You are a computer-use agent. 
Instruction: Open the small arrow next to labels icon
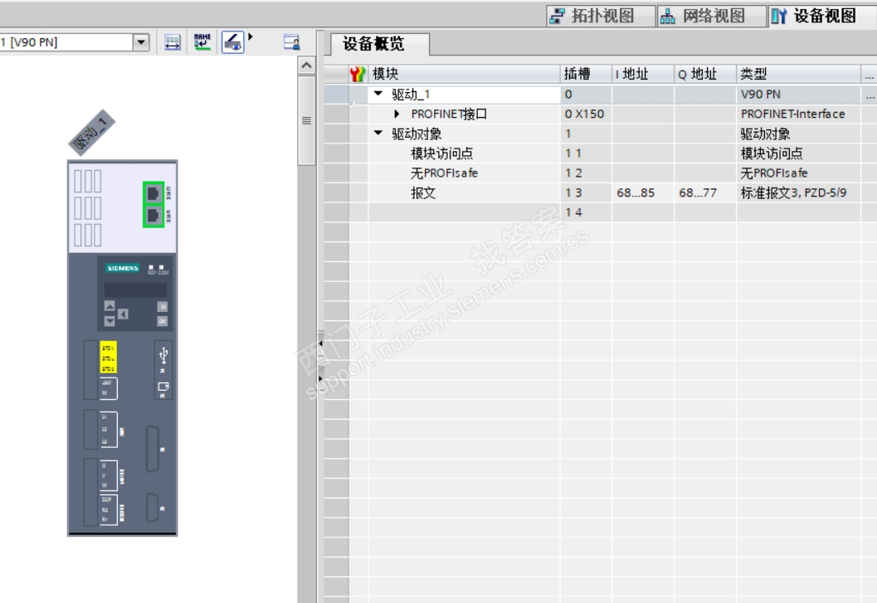tap(251, 37)
